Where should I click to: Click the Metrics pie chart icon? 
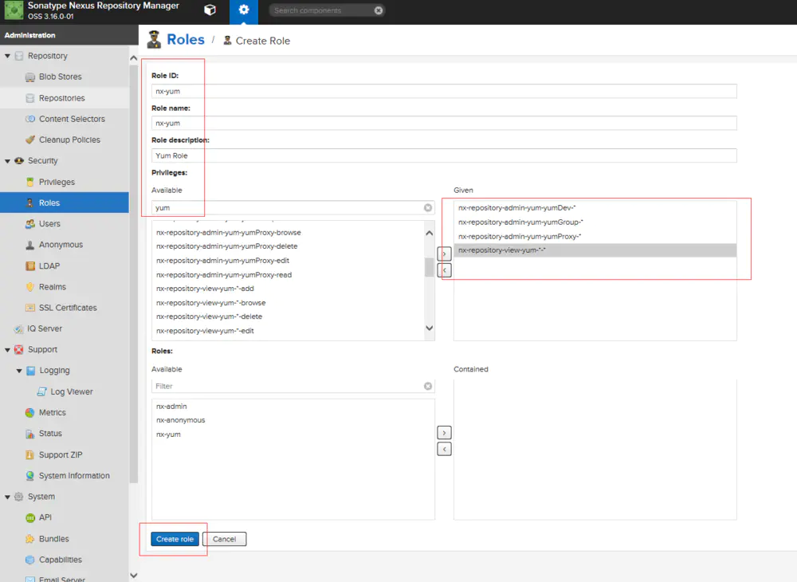click(30, 413)
